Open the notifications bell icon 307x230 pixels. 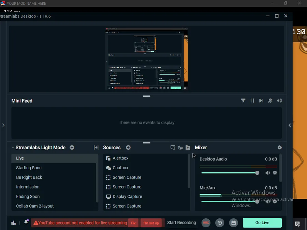point(26,222)
